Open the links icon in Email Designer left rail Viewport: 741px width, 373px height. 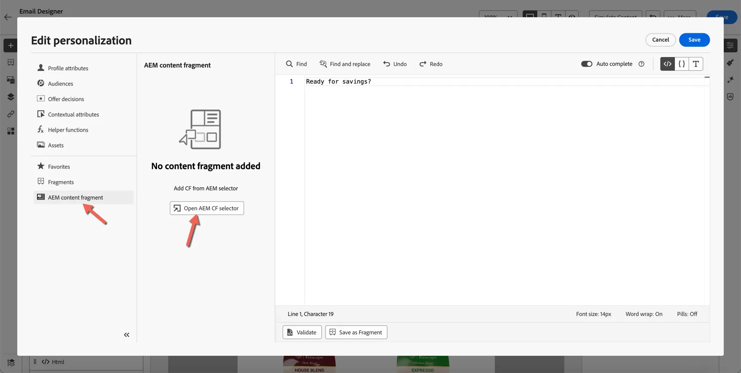point(11,114)
